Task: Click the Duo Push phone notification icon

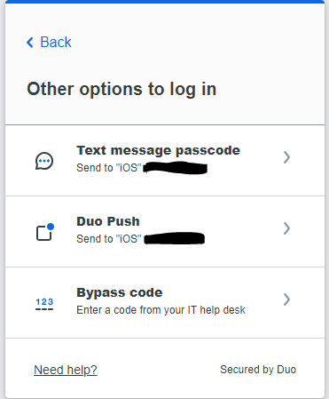Action: pos(45,232)
